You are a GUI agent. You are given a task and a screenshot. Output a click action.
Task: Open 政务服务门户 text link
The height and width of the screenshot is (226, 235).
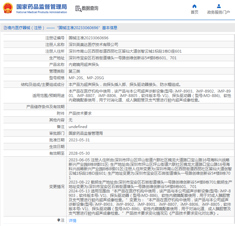[219, 12]
